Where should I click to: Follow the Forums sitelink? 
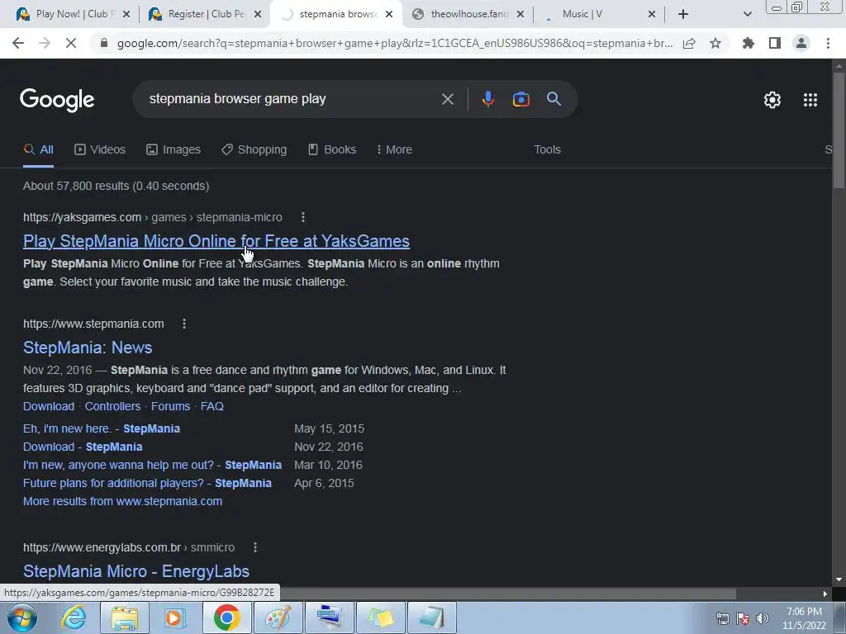170,406
